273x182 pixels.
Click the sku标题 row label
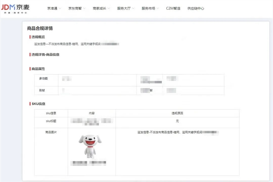click(x=51, y=121)
